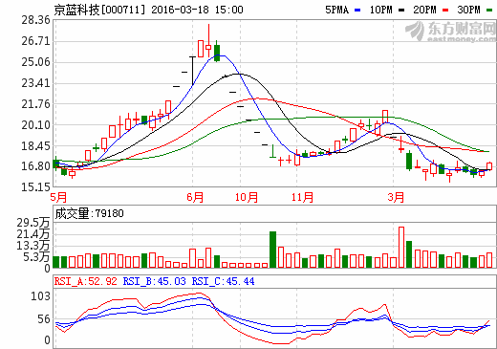Image resolution: width=497 pixels, height=349 pixels.
Task: Select the 5月 date axis label
Action: pyautogui.click(x=58, y=197)
